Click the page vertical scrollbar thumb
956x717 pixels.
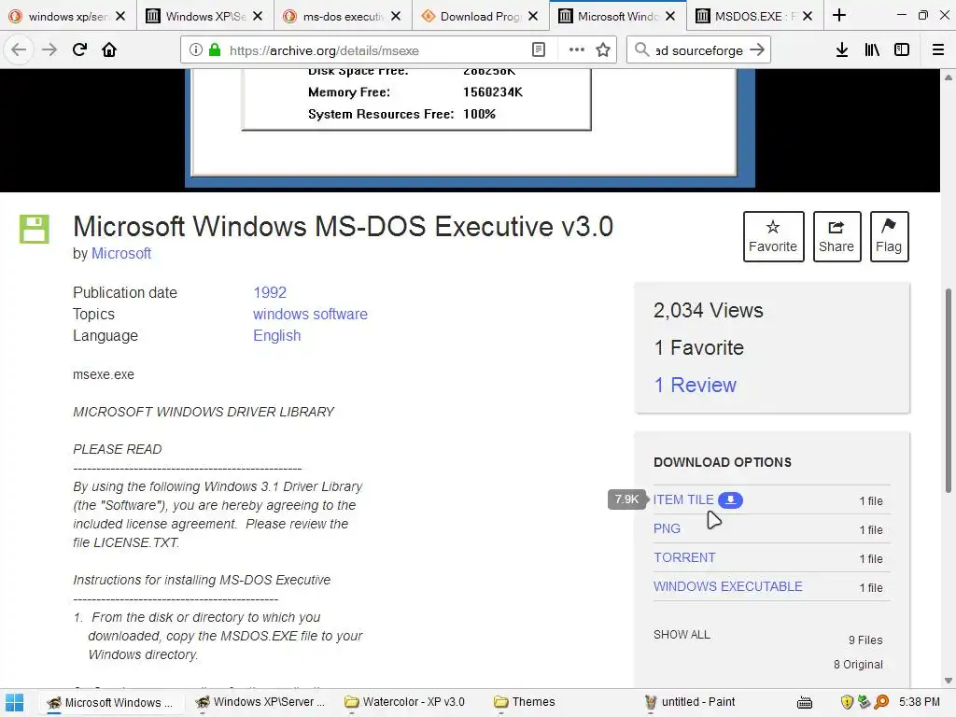pyautogui.click(x=949, y=390)
